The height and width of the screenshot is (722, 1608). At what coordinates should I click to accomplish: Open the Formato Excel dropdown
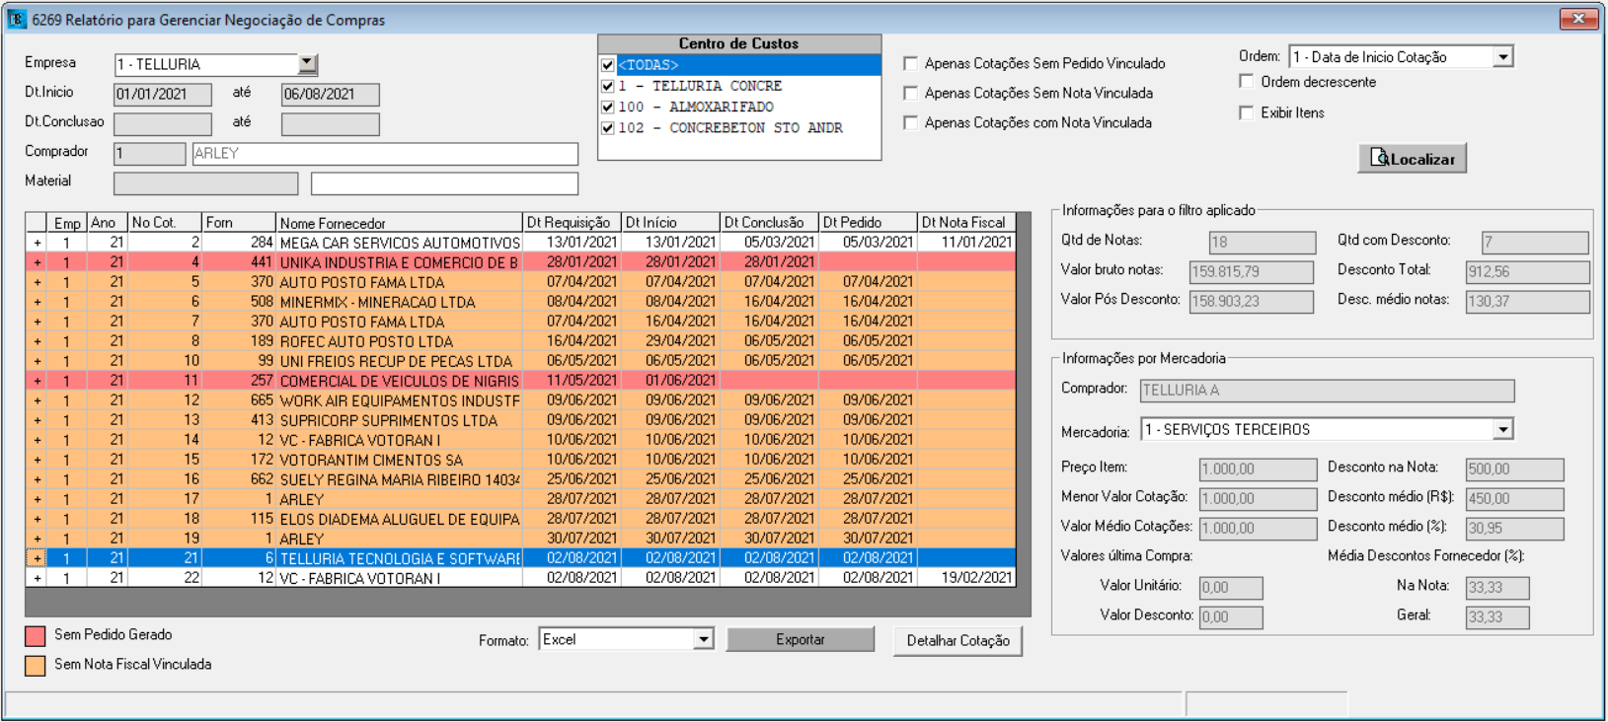[x=703, y=639]
